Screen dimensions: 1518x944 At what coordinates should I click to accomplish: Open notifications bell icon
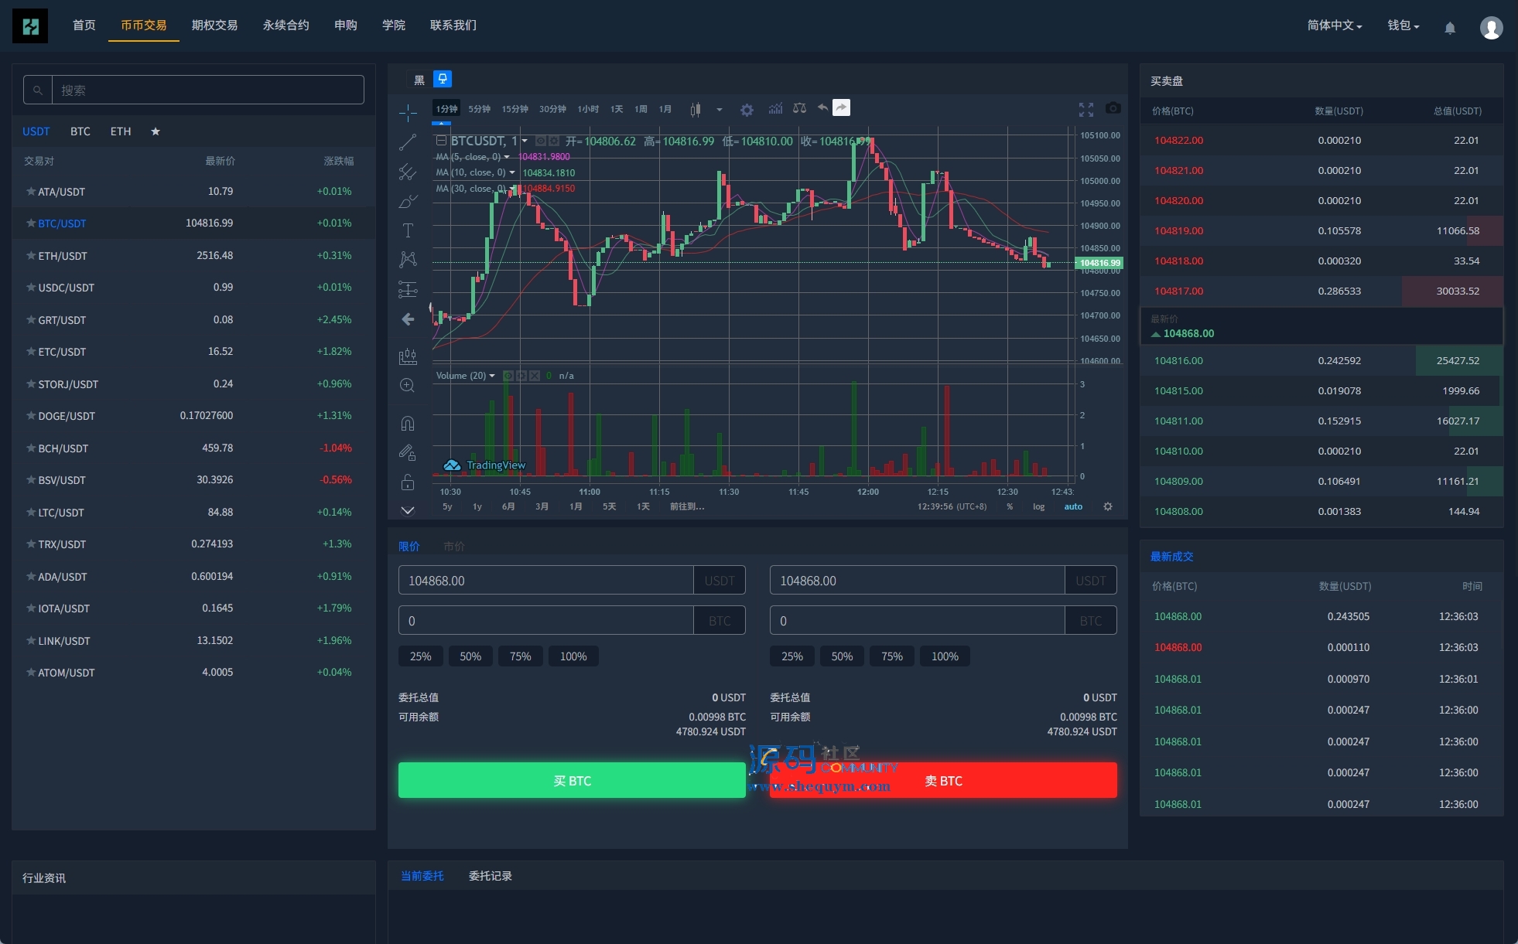click(x=1450, y=27)
